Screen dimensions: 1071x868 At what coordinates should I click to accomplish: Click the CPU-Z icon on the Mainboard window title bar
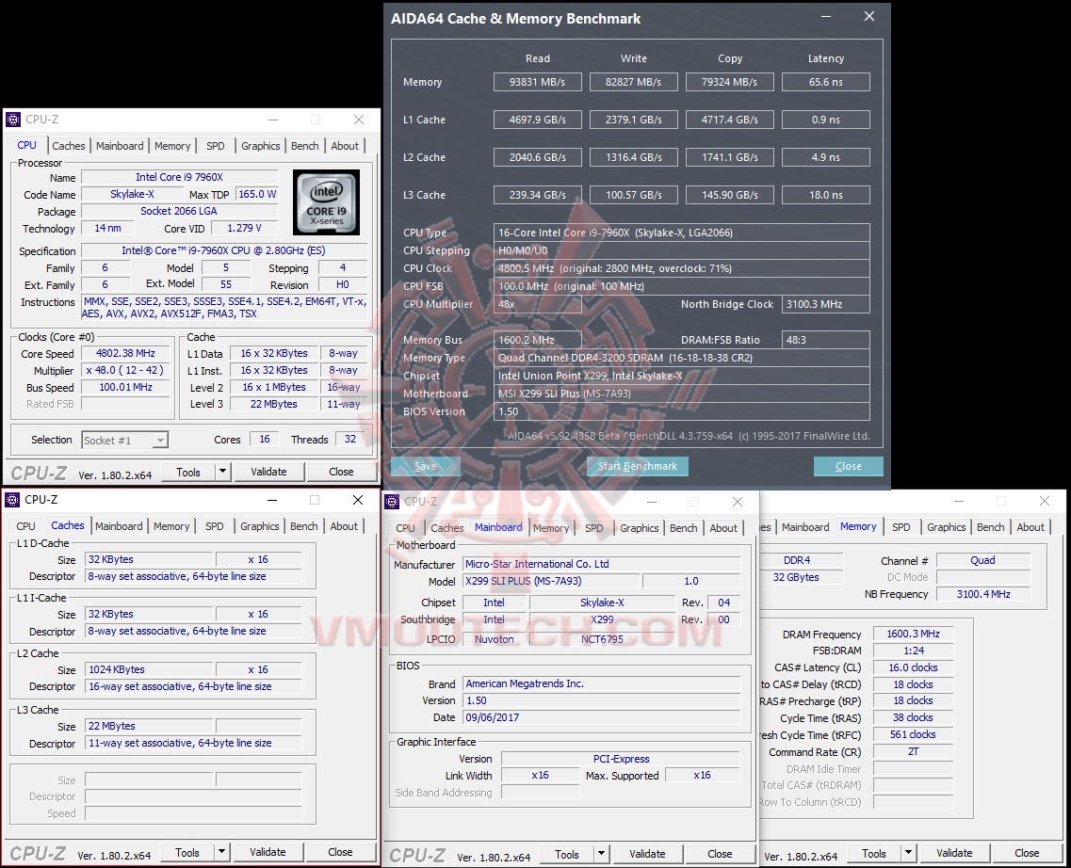point(393,501)
